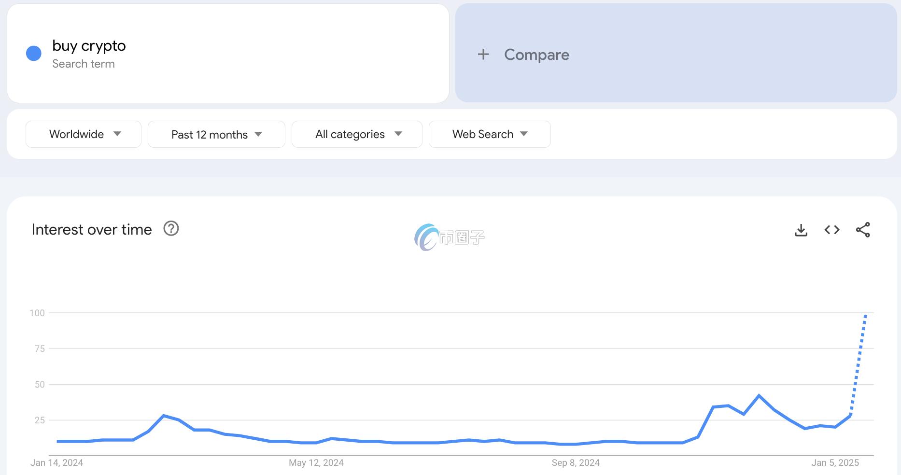Click the Interest over time heading

pyautogui.click(x=92, y=229)
